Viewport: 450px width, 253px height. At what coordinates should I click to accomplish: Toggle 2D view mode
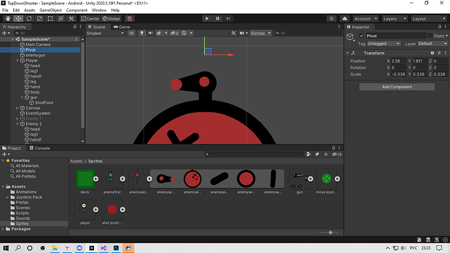coord(131,33)
